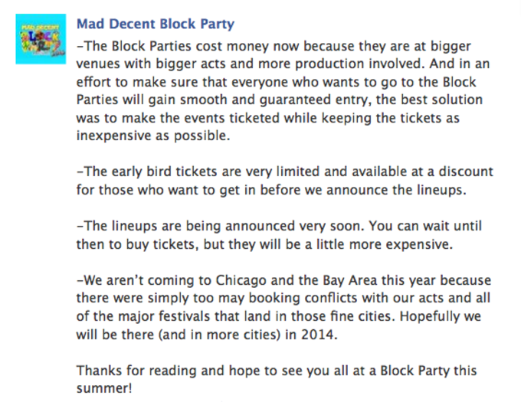
Task: Click the paragraph about Block Parties costing money
Action: 283,90
